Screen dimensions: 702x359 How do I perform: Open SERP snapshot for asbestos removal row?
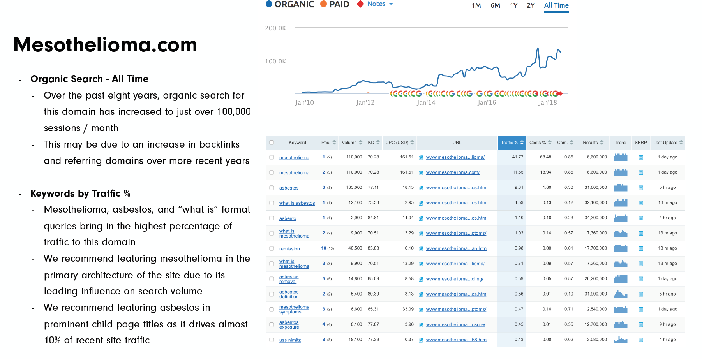[640, 279]
